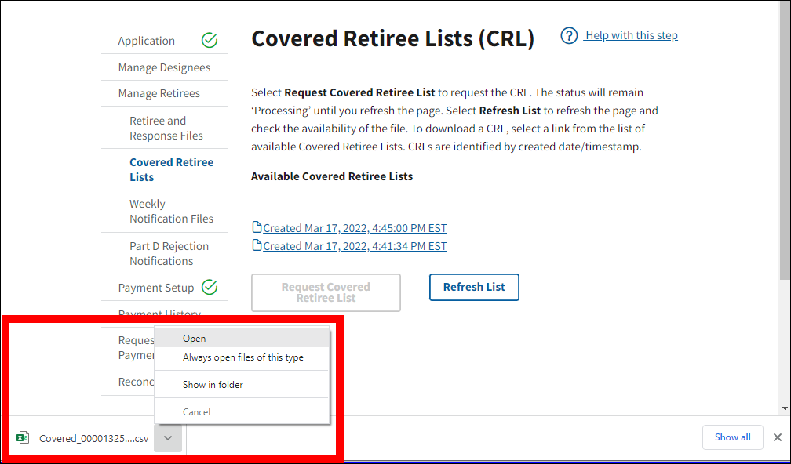Click the Show all downloads button

pos(732,437)
